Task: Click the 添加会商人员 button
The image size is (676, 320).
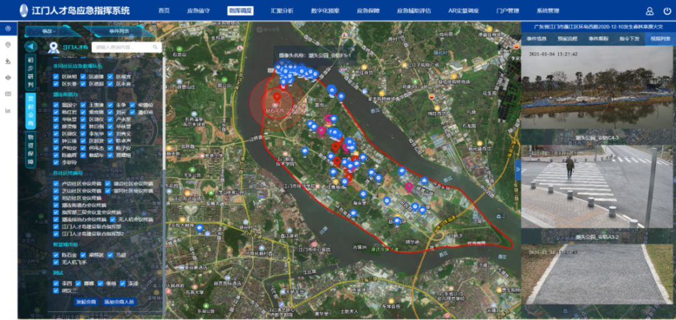Action: pos(119,302)
